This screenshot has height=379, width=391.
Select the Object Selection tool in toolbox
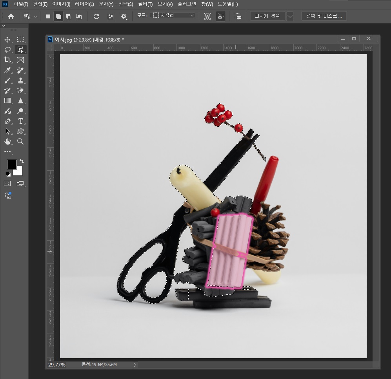20,50
